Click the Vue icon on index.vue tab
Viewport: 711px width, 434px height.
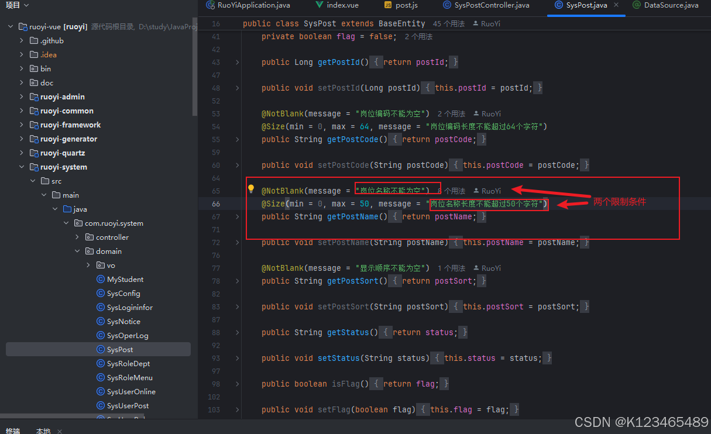pos(320,5)
